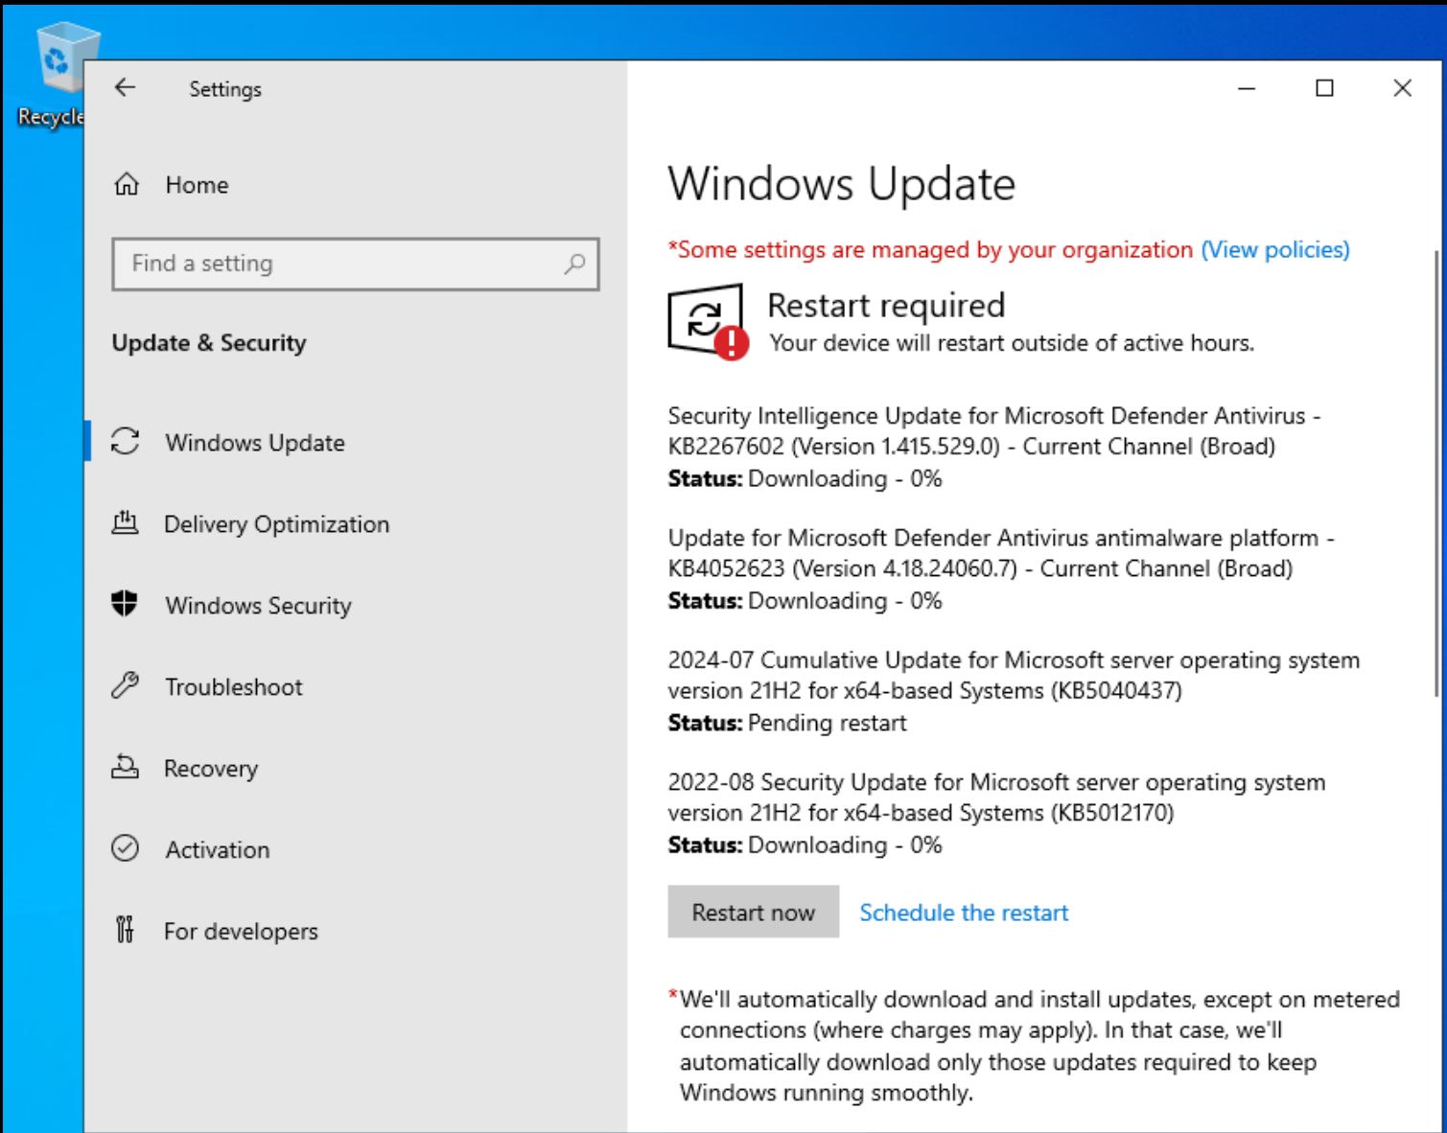1447x1133 pixels.
Task: Click the KB5012170 security update entry
Action: coord(996,813)
